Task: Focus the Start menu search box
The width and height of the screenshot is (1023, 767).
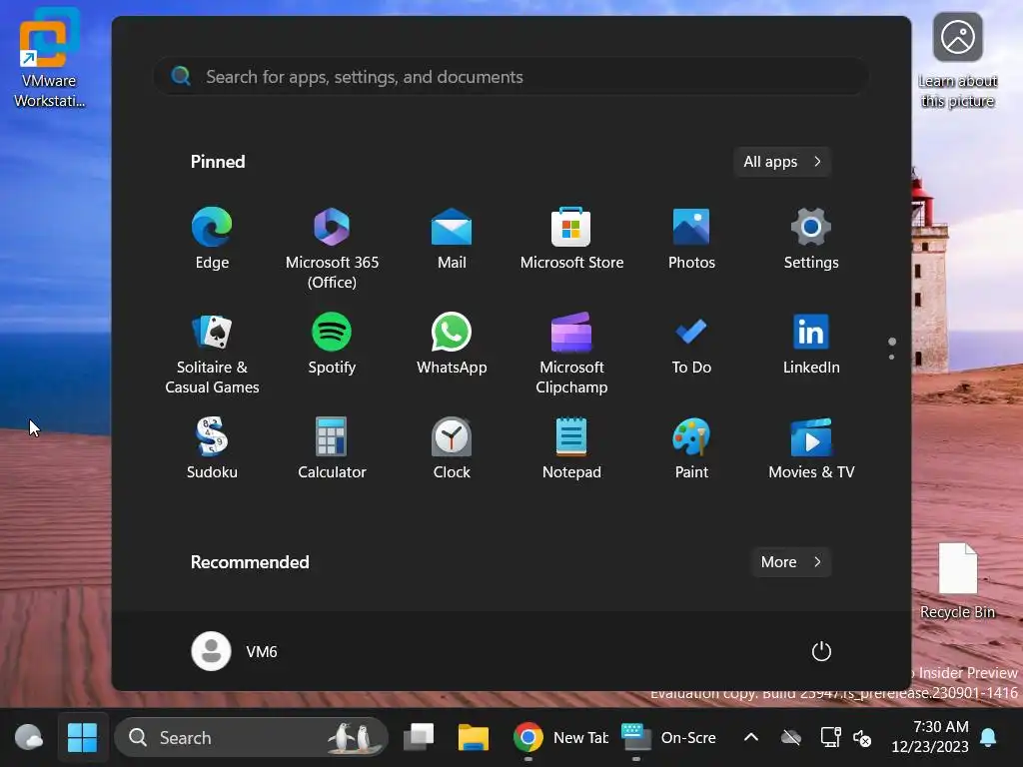Action: pos(511,77)
